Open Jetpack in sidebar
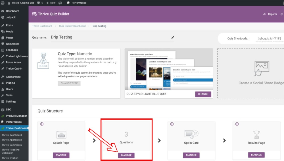 11,17
